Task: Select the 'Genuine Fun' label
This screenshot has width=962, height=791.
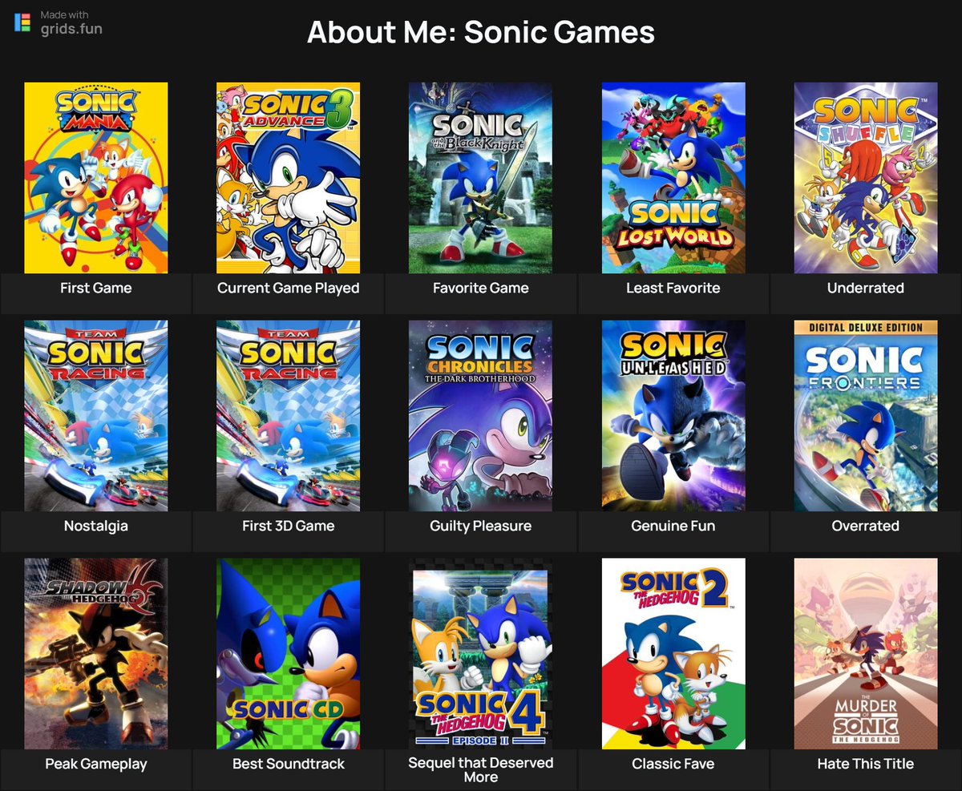Action: (673, 526)
